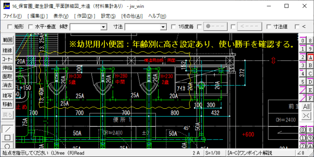The height and width of the screenshot is (157, 314).
Task: Select layer group circled 9
Action: click(310, 138)
